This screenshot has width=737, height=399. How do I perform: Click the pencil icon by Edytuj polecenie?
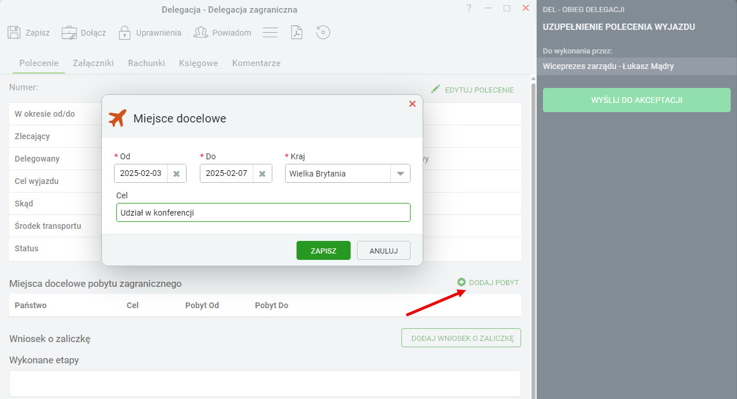click(x=435, y=89)
